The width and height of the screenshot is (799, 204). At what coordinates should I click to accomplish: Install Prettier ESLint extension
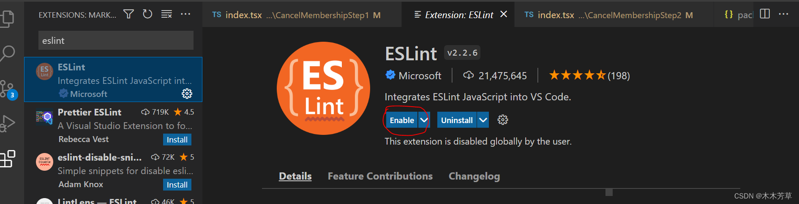177,140
